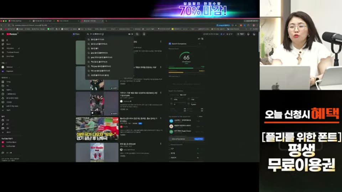This screenshot has height=192, width=342.
Task: Choose the last search suggestion in the dropdown
Action: 109,75
